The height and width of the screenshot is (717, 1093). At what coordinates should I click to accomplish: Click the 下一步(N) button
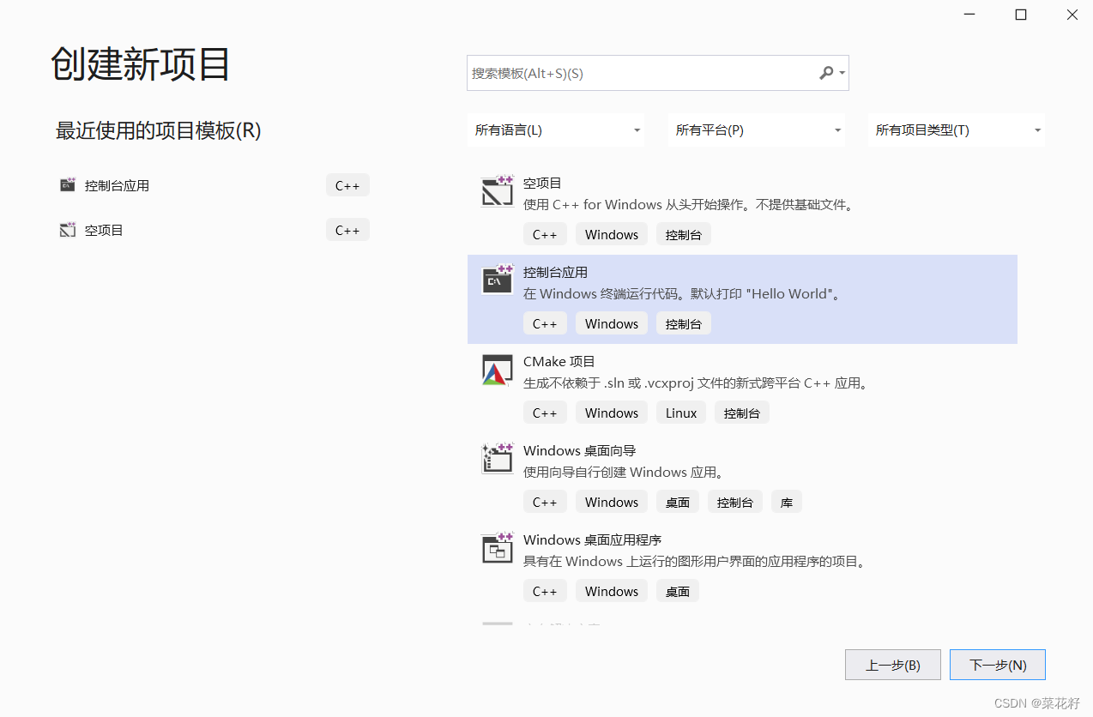tap(997, 664)
